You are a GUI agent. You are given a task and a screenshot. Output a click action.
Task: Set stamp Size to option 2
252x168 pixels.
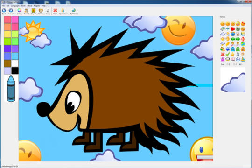point(235,64)
